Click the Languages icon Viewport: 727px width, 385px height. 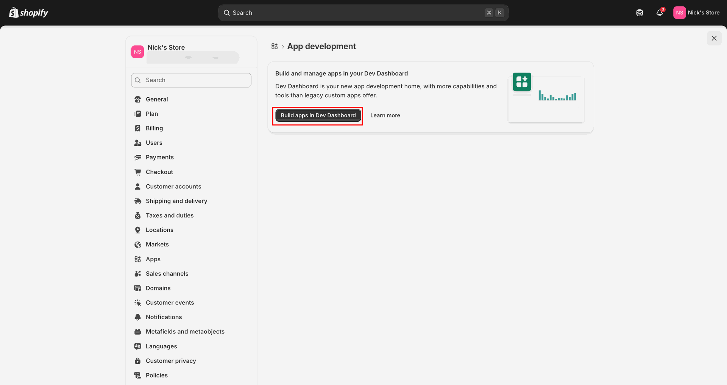click(x=138, y=346)
